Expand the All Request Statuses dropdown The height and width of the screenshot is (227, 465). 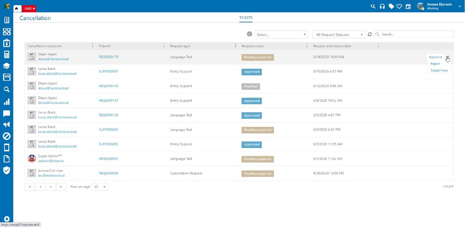339,35
